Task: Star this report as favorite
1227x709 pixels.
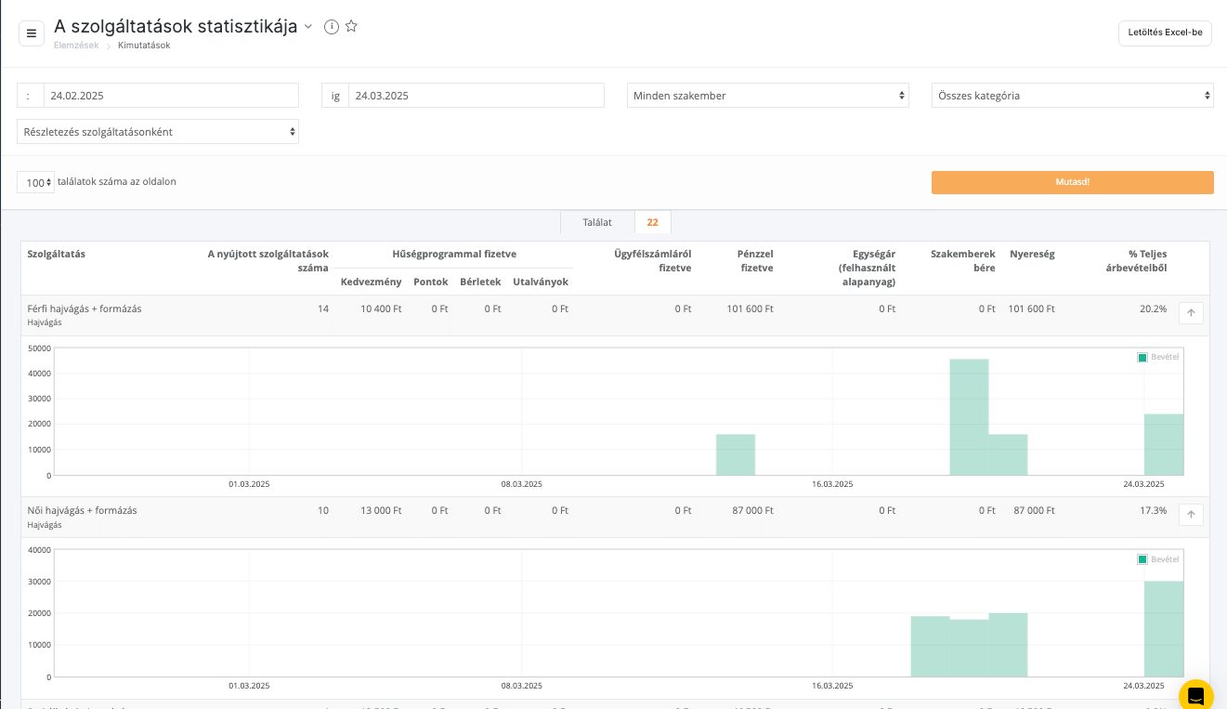Action: pos(351,27)
